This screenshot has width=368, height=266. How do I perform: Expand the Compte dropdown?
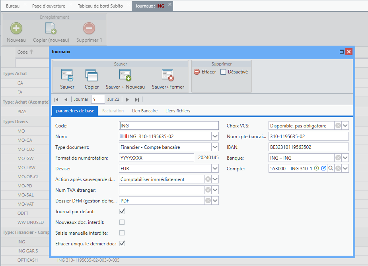click(345, 168)
